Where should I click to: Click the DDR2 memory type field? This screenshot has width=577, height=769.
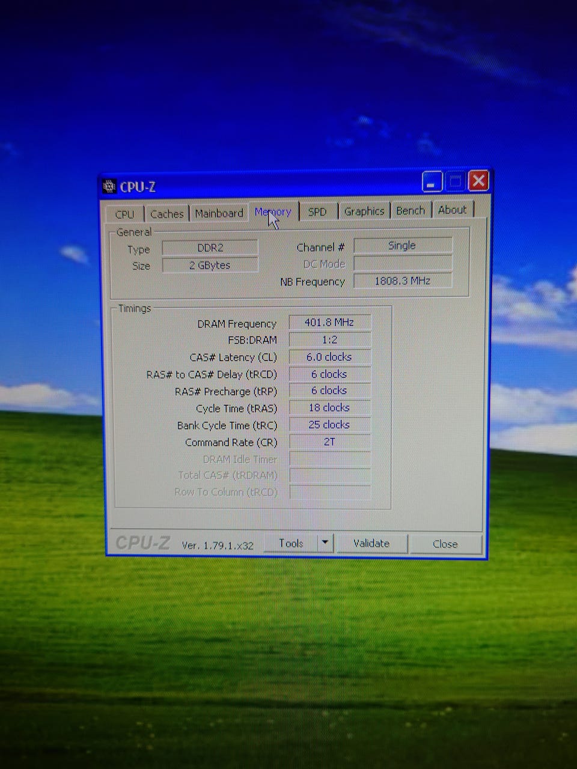[x=210, y=248]
